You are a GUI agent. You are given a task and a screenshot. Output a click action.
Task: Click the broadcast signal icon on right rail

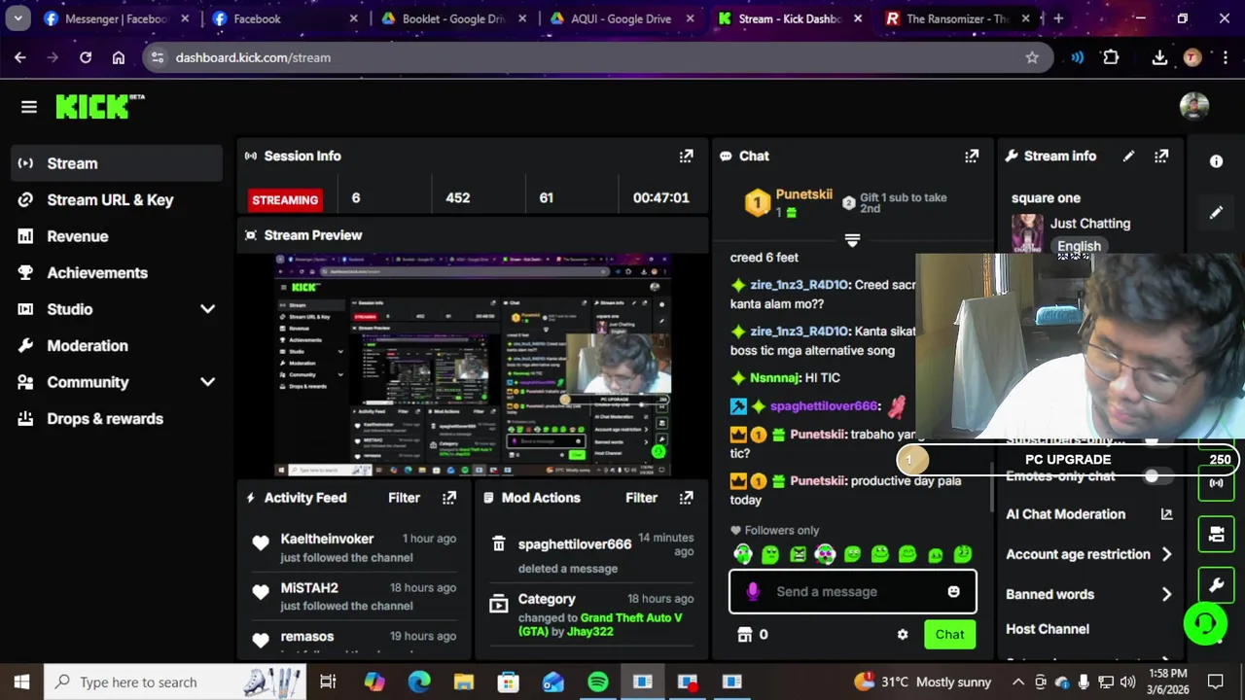pyautogui.click(x=1216, y=482)
